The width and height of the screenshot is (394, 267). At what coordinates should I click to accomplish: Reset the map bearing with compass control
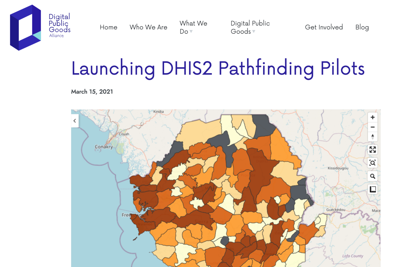click(373, 136)
